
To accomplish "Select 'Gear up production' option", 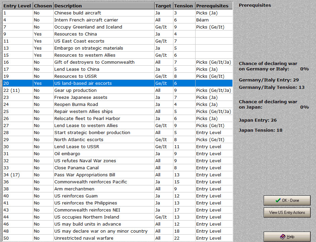I will point(117,90).
